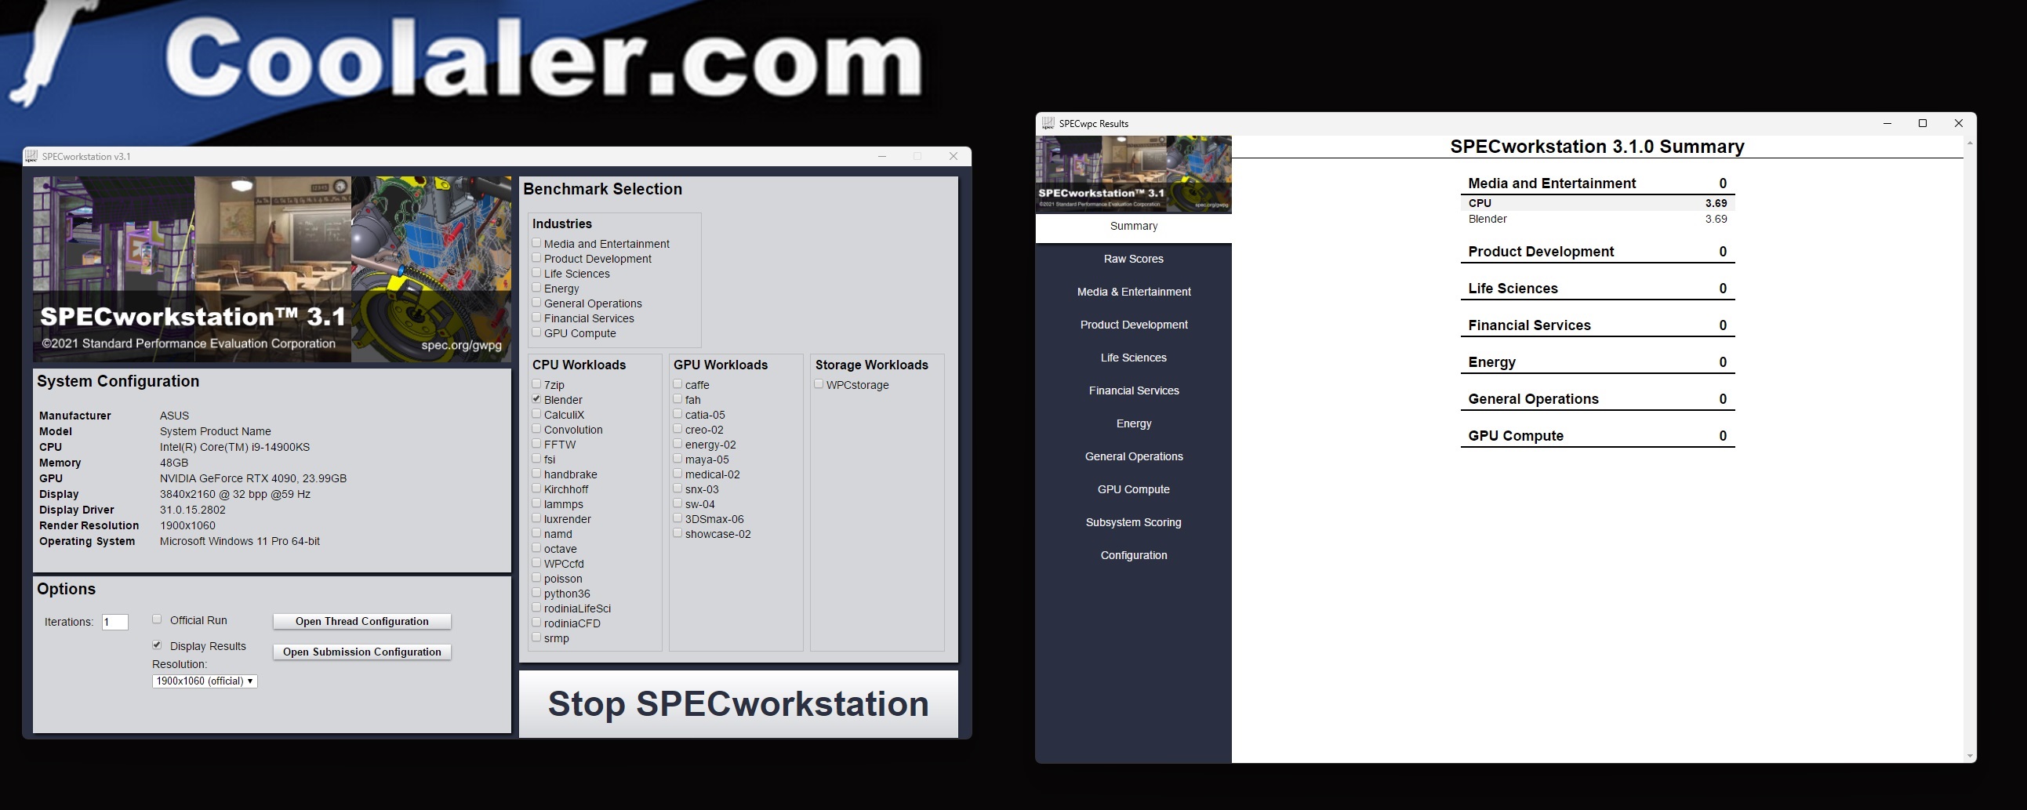Enable the Energy industry checkbox

point(536,288)
